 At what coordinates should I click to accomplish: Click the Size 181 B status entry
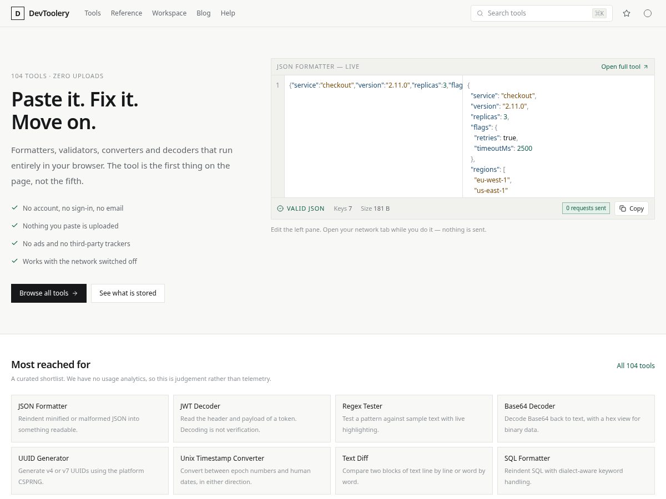[375, 208]
